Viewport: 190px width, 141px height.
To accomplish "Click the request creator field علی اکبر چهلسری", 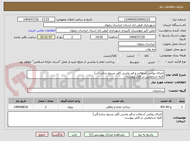I will [106, 30].
